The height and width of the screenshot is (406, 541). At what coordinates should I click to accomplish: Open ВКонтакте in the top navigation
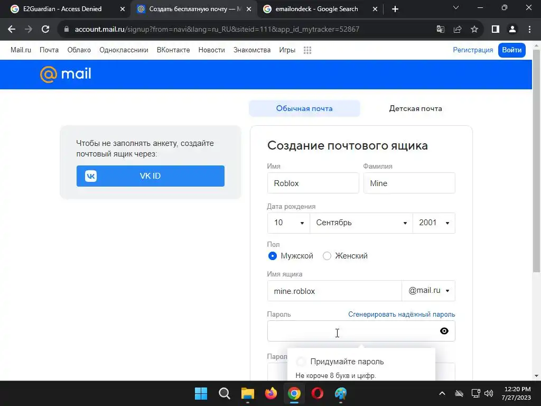tap(173, 50)
